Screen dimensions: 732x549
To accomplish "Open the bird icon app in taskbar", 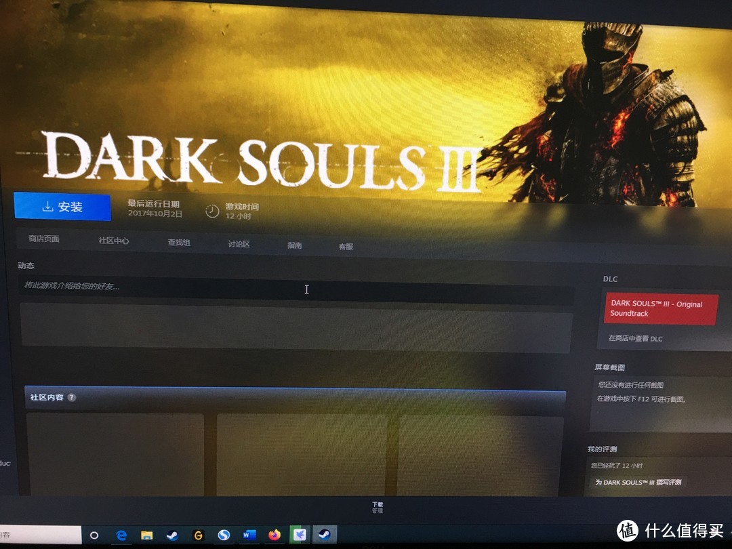I will coord(300,535).
